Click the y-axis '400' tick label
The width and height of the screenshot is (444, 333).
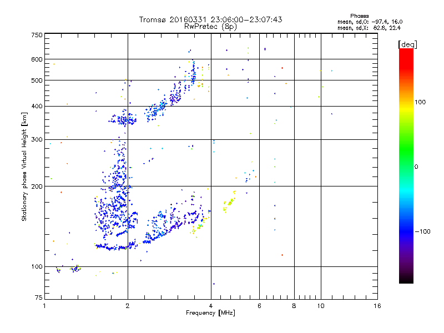(37, 107)
